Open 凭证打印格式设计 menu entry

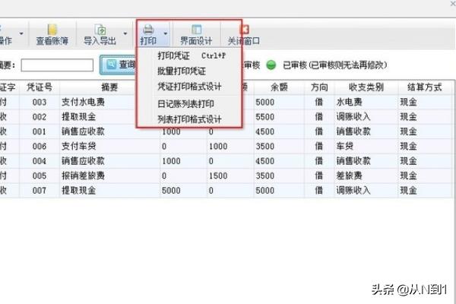point(189,87)
